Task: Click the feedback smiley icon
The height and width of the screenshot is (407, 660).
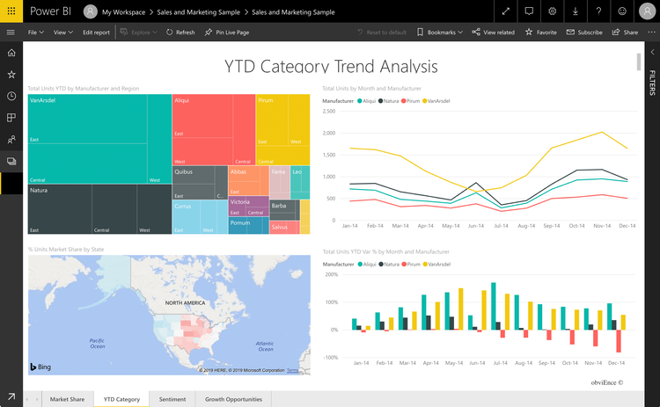Action: point(621,11)
